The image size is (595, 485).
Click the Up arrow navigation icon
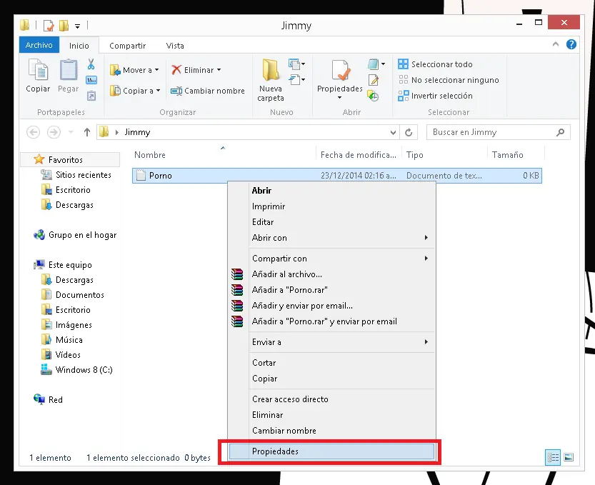87,132
